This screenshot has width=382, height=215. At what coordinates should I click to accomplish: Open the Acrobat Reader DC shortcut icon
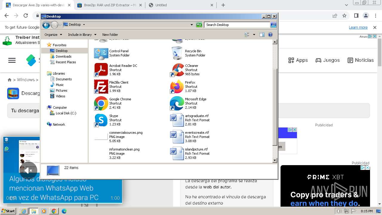pos(101,70)
